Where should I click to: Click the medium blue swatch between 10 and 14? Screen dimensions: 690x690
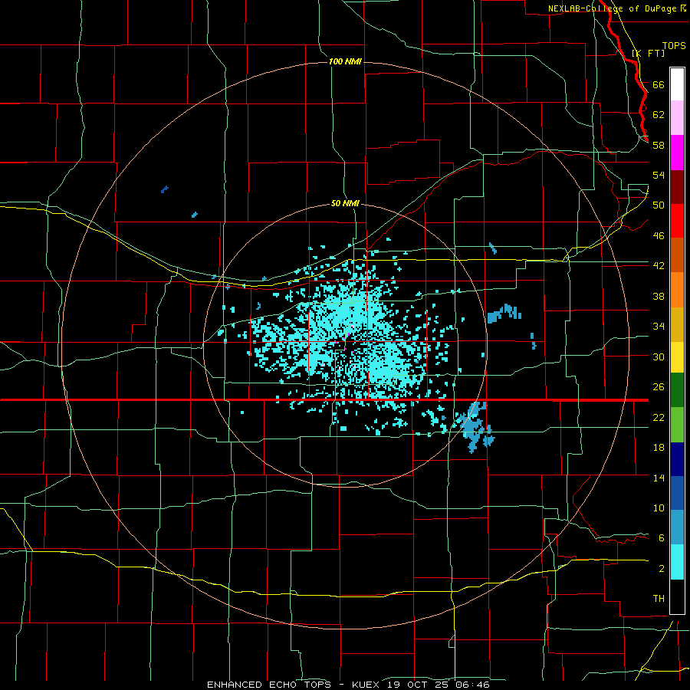[x=677, y=493]
